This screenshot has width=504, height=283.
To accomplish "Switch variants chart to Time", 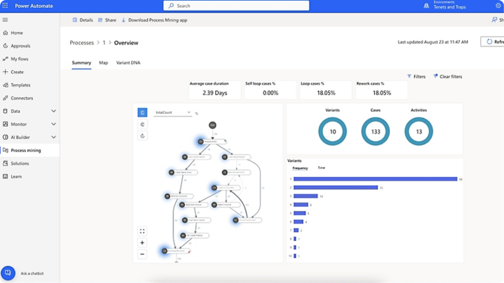I will (322, 168).
